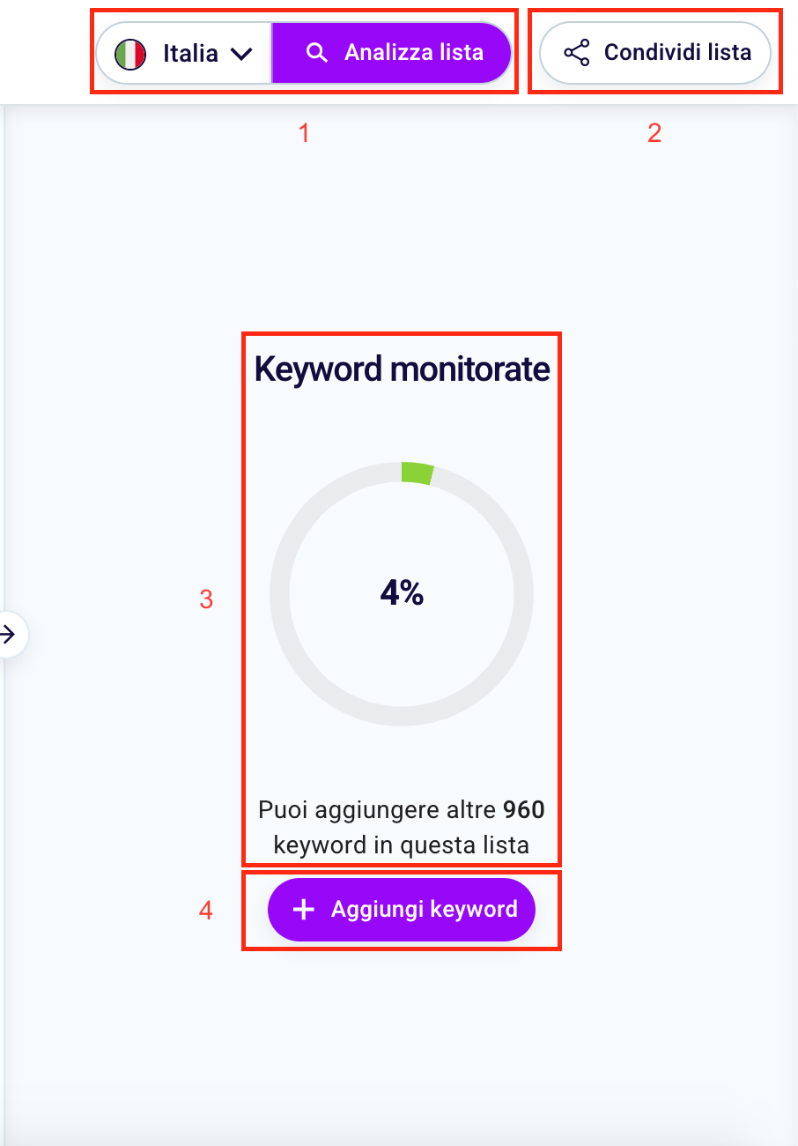Click the 4% value inside the ring

(x=402, y=594)
